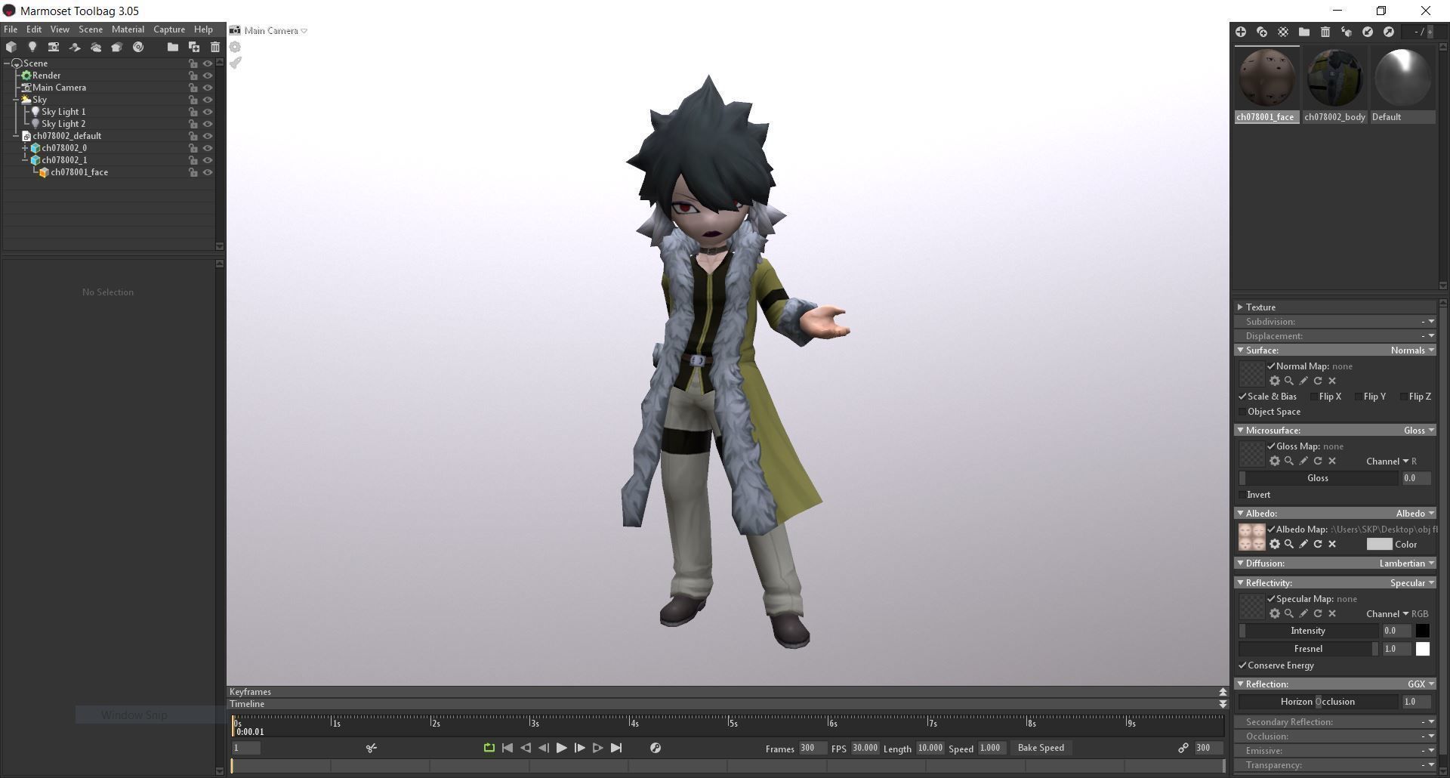The image size is (1450, 778).
Task: Open the Emissive dropdown
Action: [x=1427, y=751]
